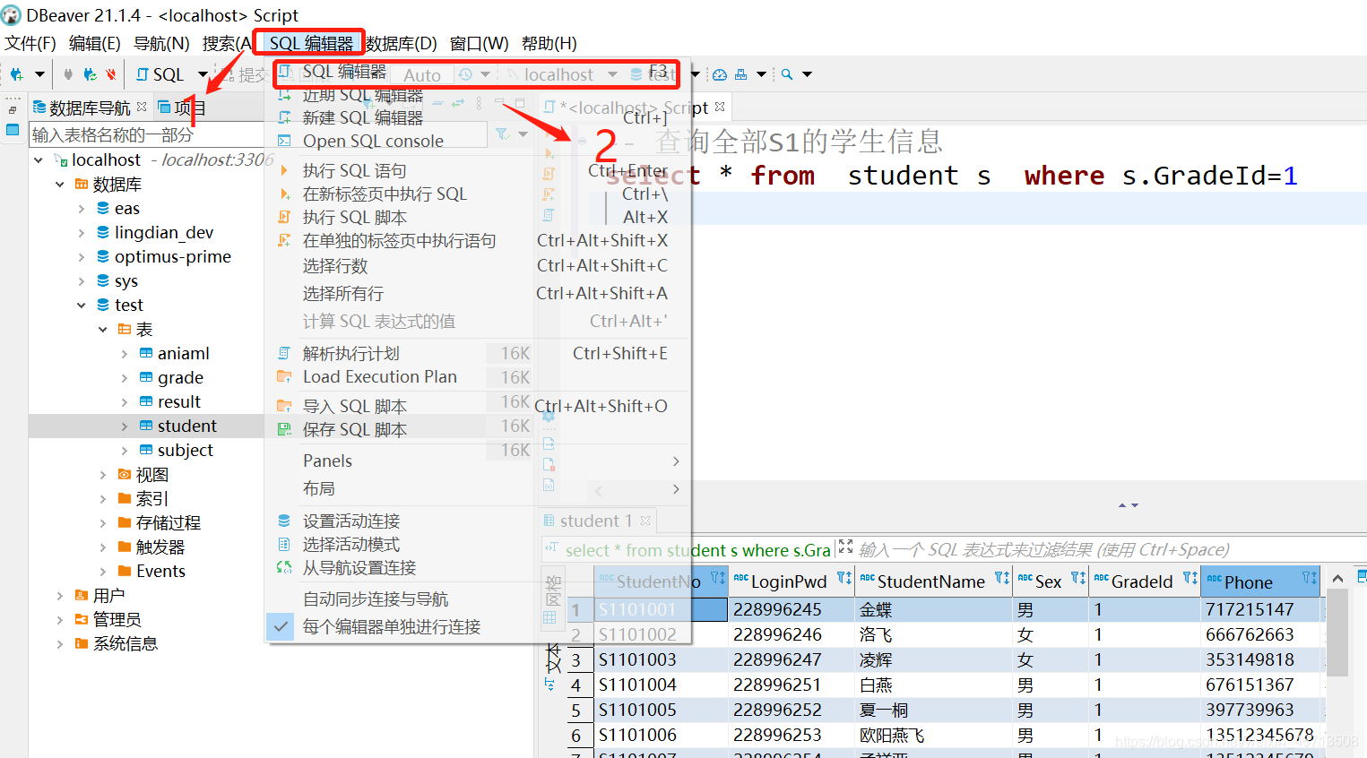This screenshot has height=758, width=1367.
Task: Collapse the test database node
Action: (82, 305)
